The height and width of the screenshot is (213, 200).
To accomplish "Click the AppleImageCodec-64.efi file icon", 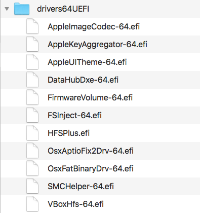I will pyautogui.click(x=32, y=26).
